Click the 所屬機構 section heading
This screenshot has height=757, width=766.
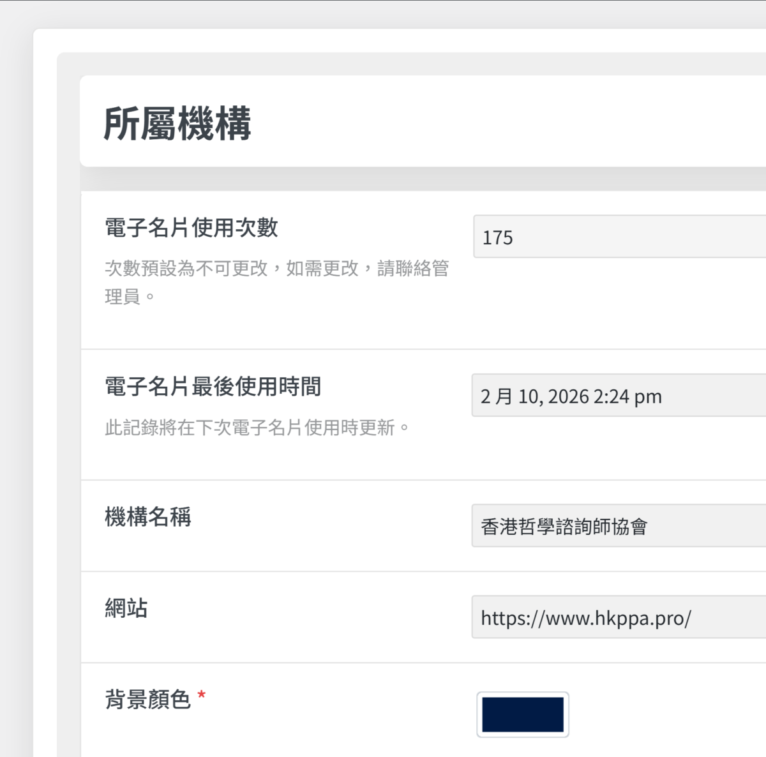point(177,123)
